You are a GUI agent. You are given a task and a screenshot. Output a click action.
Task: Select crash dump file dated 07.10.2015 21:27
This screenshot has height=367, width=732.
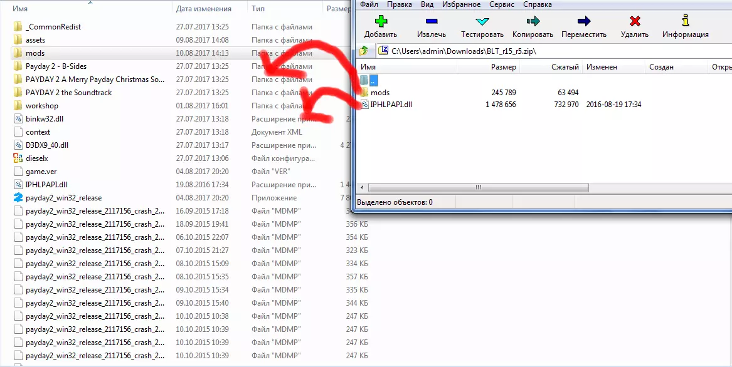95,251
